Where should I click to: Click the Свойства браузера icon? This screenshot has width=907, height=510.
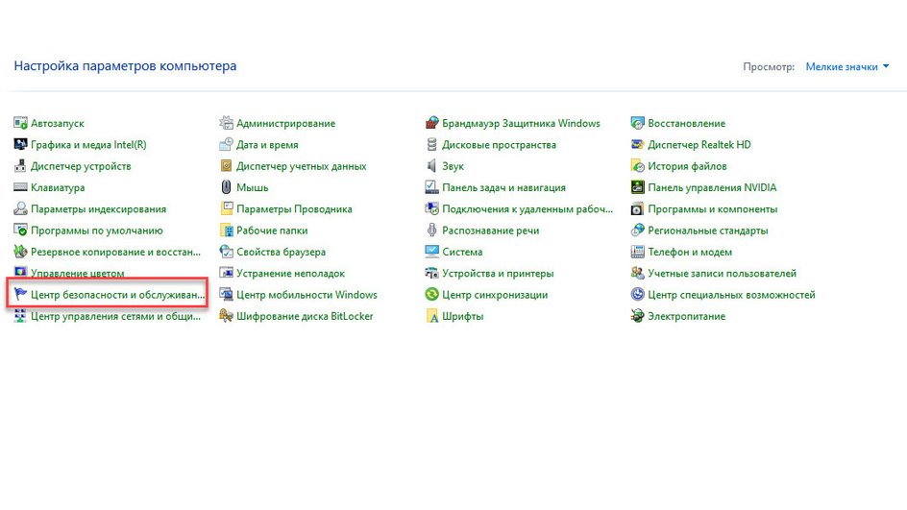(226, 252)
